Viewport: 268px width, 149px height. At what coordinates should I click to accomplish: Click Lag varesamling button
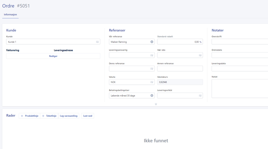69,116
